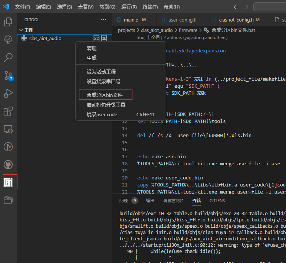The height and width of the screenshot is (263, 286).
Task: Open the 问题 panel tab
Action: coord(124,201)
